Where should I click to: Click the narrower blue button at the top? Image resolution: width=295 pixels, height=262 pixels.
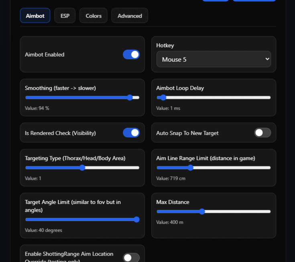click(x=215, y=0)
